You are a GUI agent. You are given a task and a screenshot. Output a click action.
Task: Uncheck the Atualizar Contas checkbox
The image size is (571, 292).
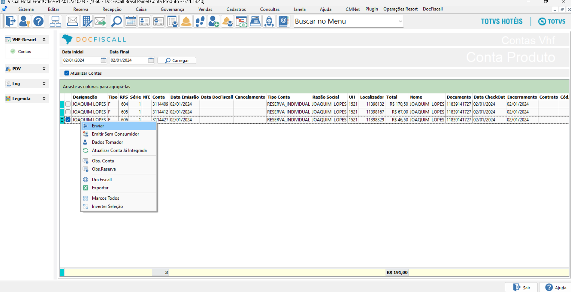(x=67, y=73)
